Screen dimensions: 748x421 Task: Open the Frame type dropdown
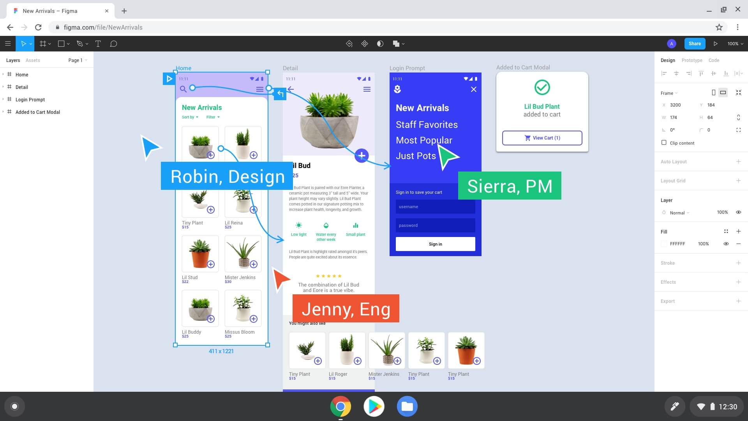click(669, 93)
